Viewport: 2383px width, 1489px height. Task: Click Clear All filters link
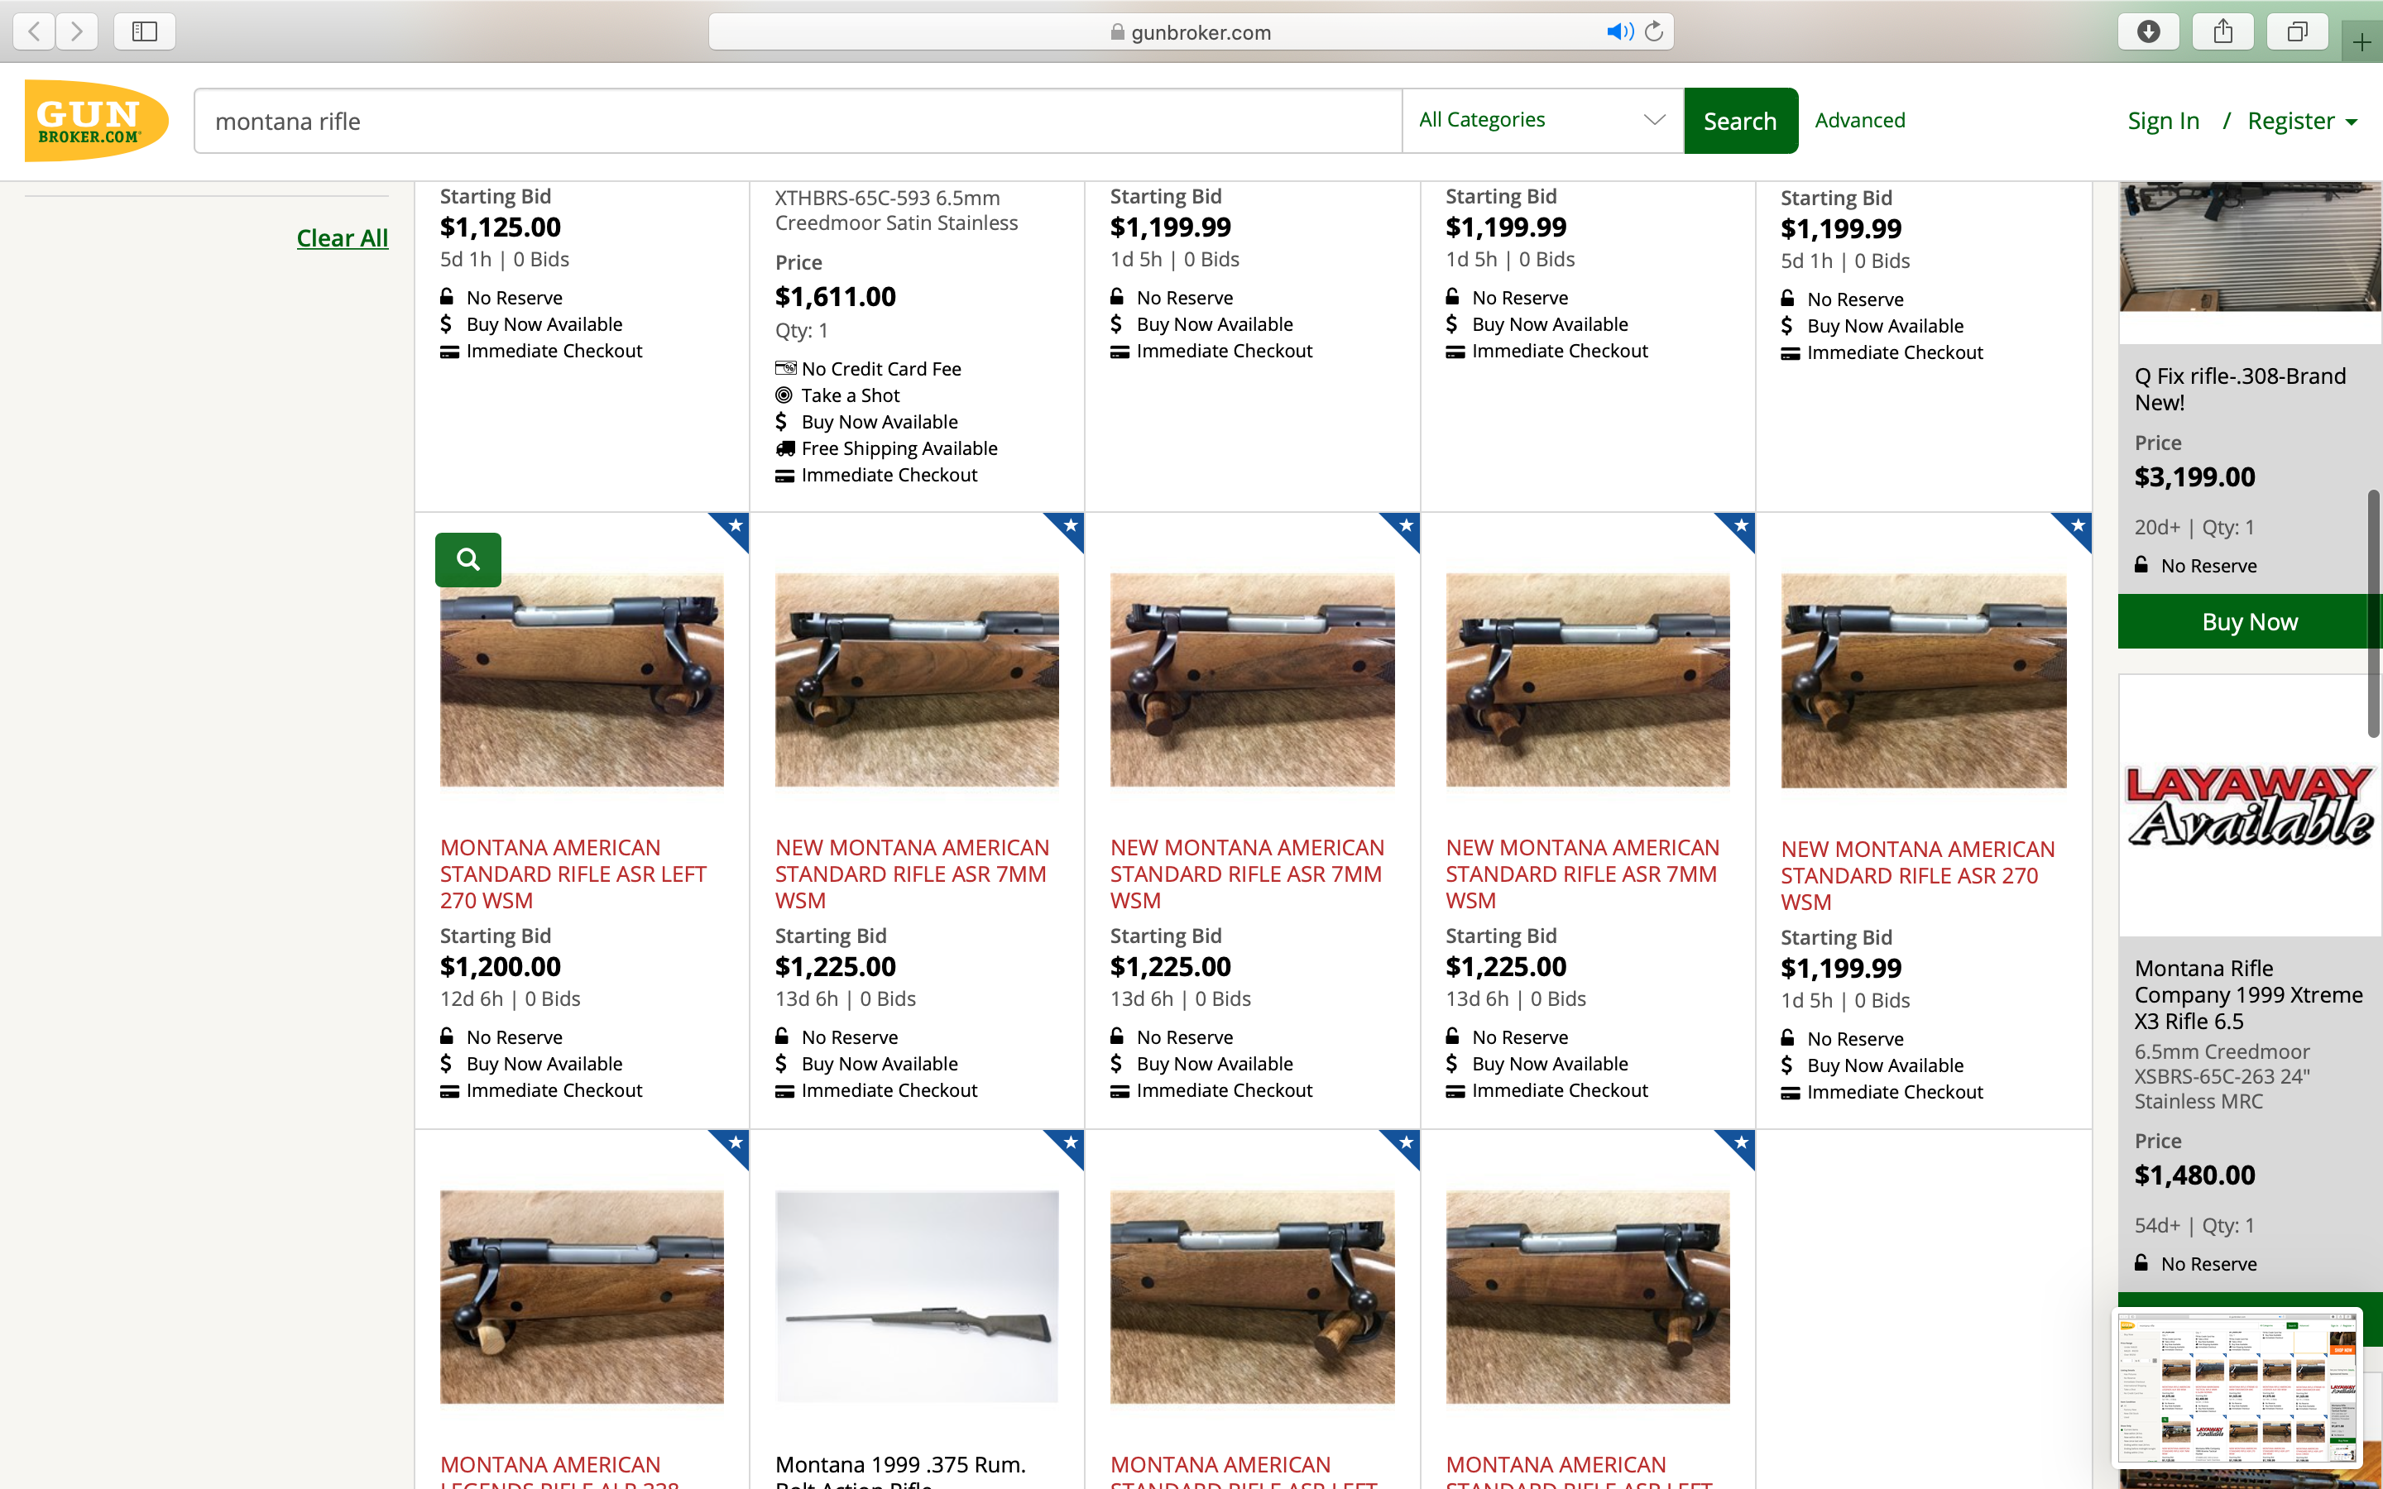point(342,237)
